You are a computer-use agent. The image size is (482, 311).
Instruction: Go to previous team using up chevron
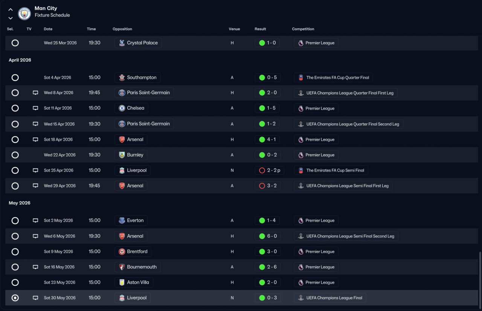coord(11,10)
